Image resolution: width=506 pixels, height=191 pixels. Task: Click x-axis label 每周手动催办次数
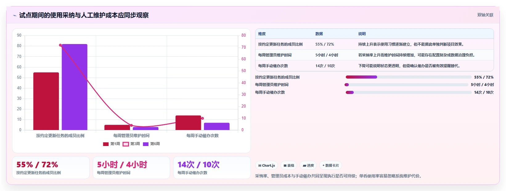[x=202, y=136]
